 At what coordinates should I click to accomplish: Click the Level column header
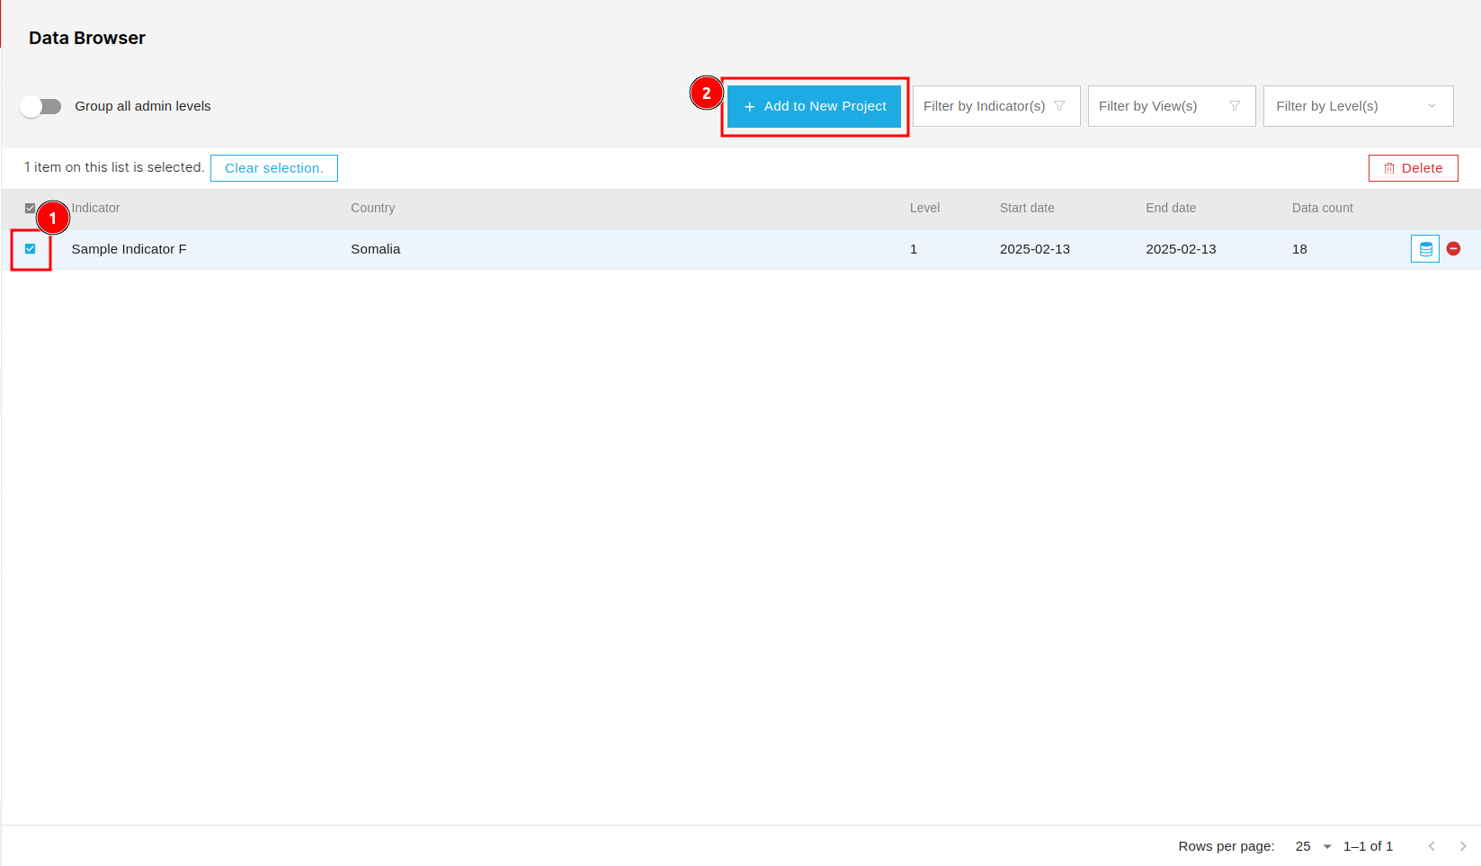[924, 208]
